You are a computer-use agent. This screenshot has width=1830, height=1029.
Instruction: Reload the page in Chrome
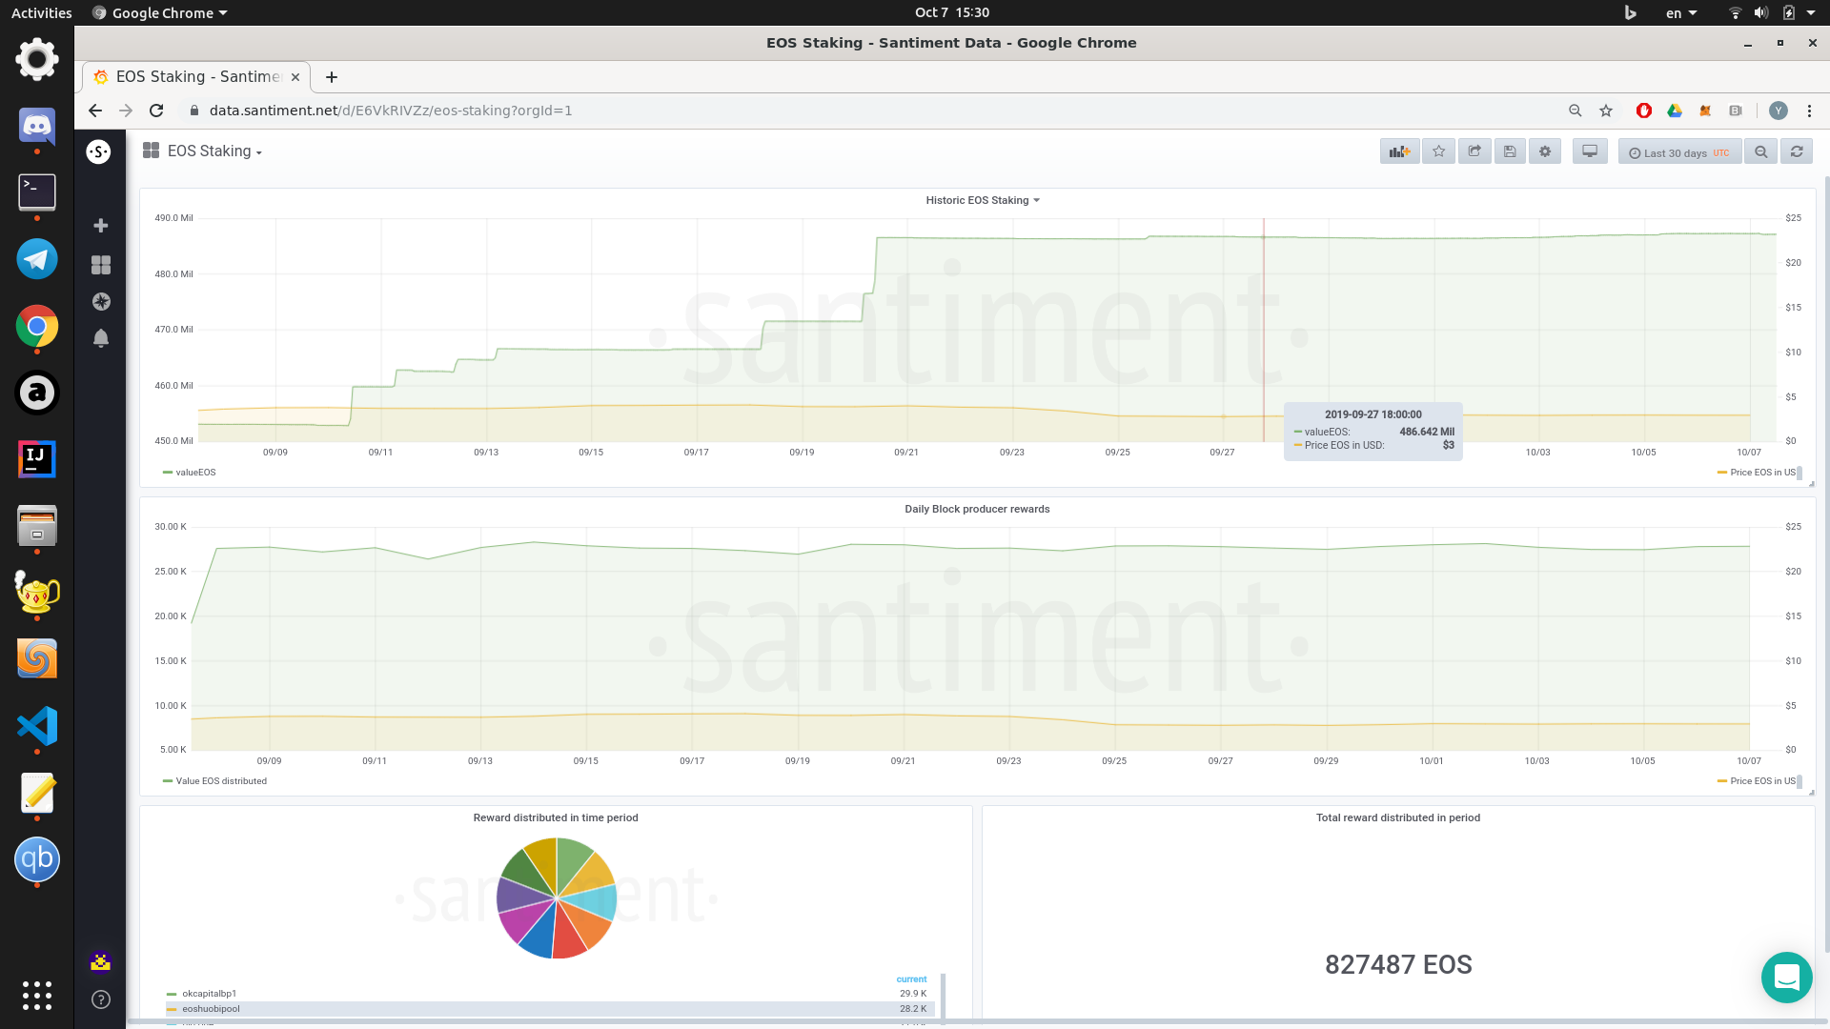[x=156, y=111]
